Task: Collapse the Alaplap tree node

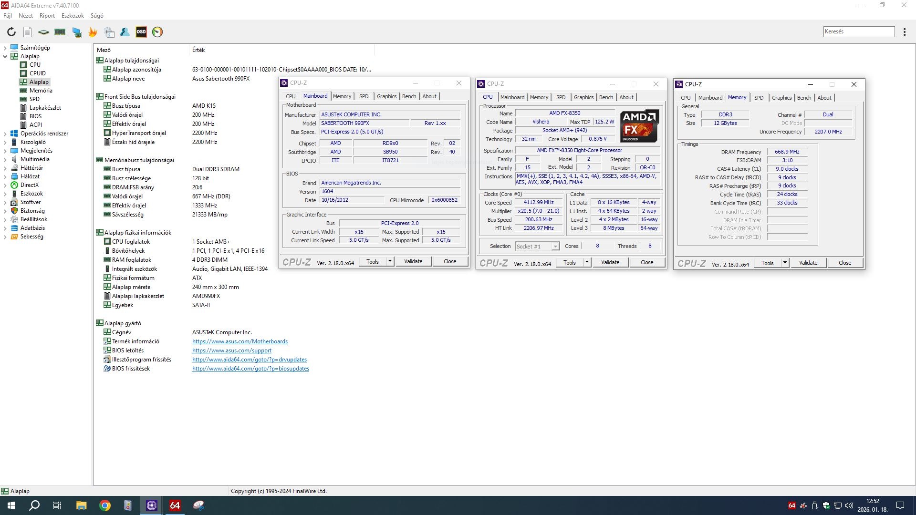Action: (5, 56)
